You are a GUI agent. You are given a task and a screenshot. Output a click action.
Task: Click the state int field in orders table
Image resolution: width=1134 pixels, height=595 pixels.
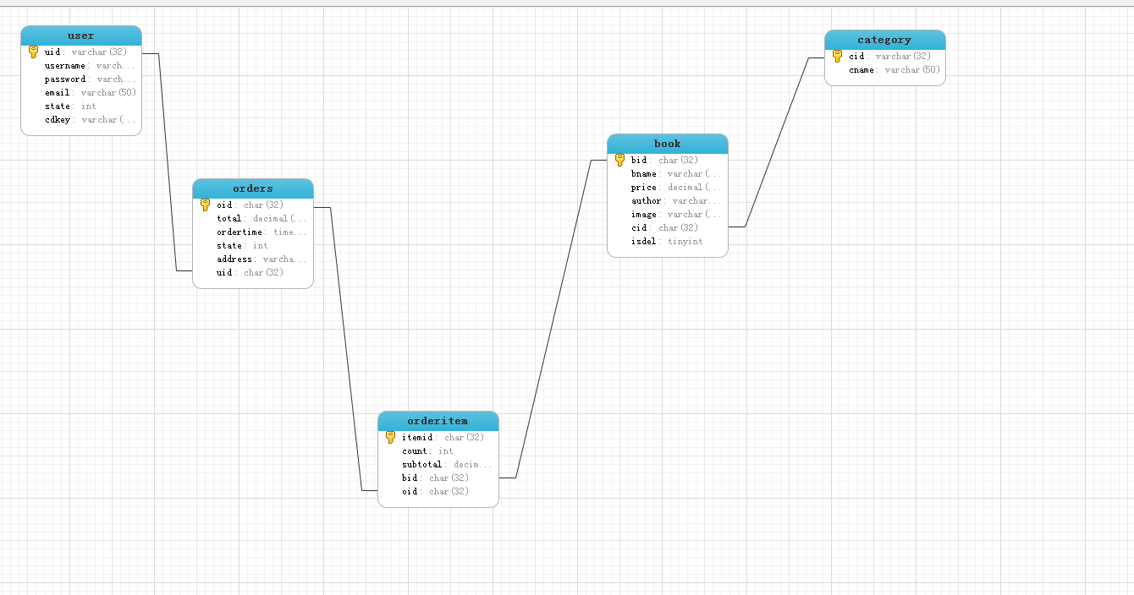coord(242,245)
